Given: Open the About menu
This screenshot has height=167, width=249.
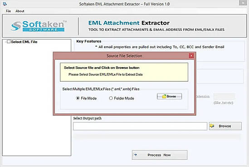Looking at the screenshot, I should (20, 11).
